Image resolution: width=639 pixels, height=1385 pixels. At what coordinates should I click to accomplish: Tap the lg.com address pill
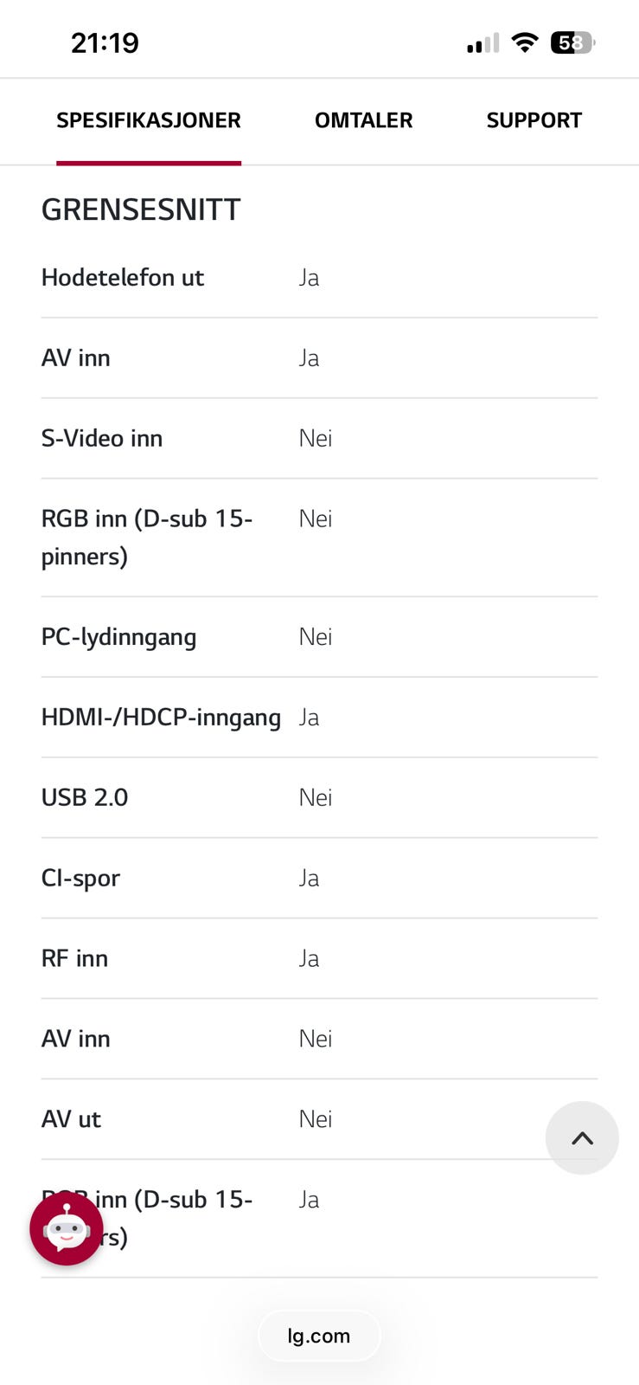319,1336
